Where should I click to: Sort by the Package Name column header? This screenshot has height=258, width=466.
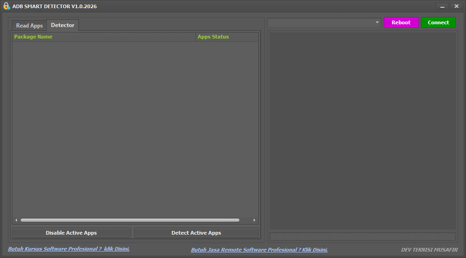point(104,37)
